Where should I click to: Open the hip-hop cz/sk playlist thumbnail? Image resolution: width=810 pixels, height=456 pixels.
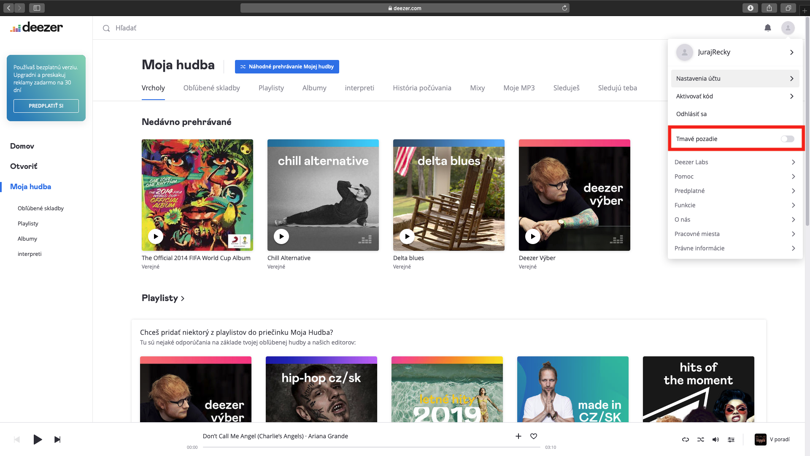tap(321, 389)
